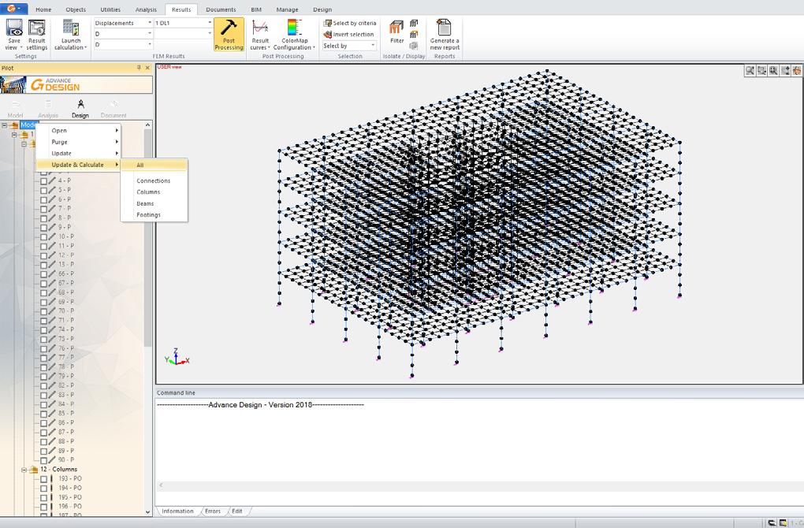Switch Pilot to Design mode

click(x=80, y=110)
